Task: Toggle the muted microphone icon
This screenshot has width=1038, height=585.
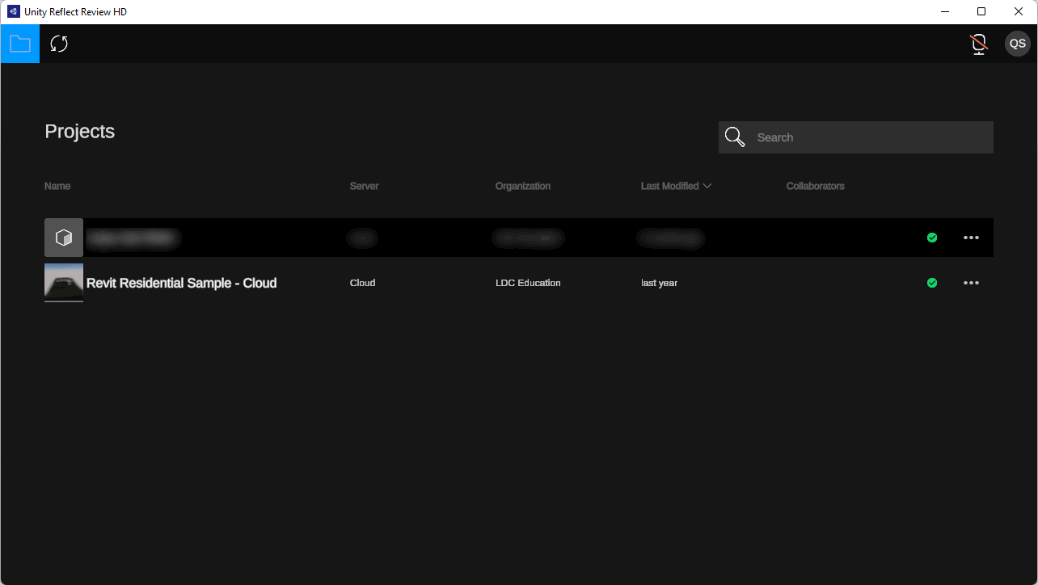Action: point(979,44)
